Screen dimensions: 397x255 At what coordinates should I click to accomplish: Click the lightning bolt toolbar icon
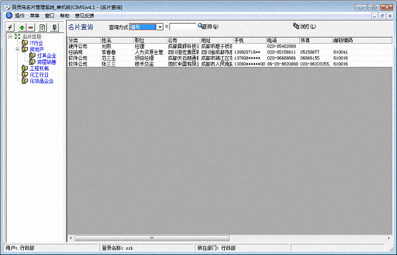pos(10,27)
